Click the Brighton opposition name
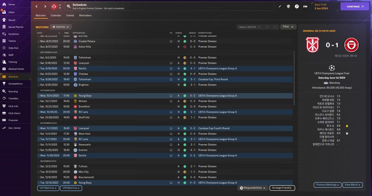 pyautogui.click(x=83, y=85)
